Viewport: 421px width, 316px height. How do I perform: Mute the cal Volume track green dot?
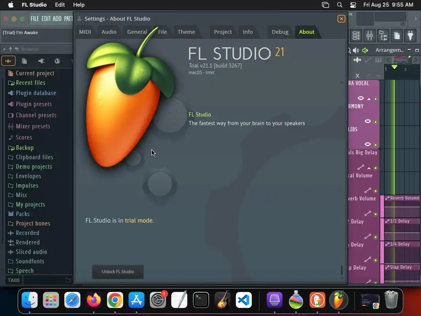tap(376, 191)
